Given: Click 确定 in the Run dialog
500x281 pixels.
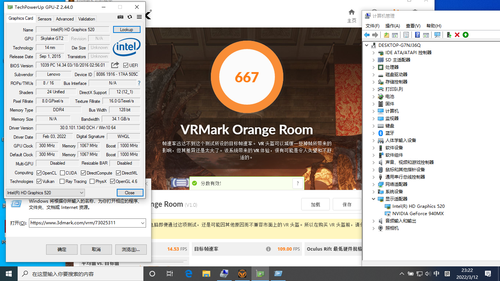Looking at the screenshot, I should (x=62, y=250).
